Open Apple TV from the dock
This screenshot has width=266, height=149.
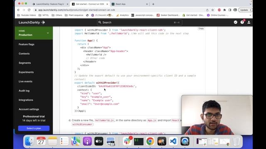click(x=99, y=141)
